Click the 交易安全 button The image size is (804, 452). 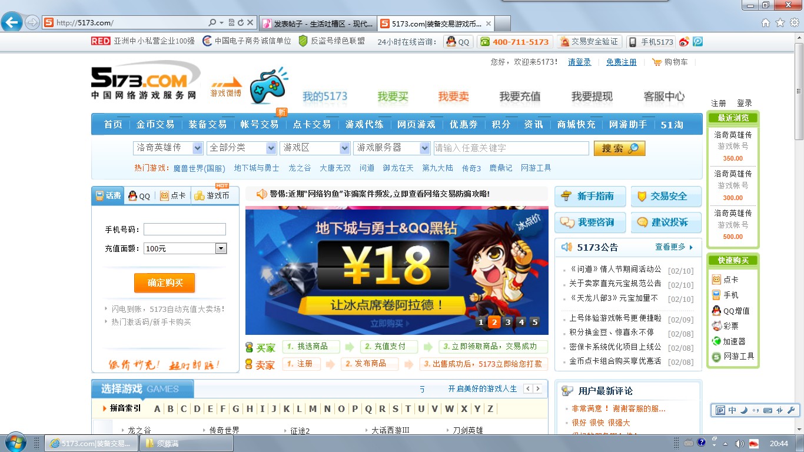tap(666, 196)
